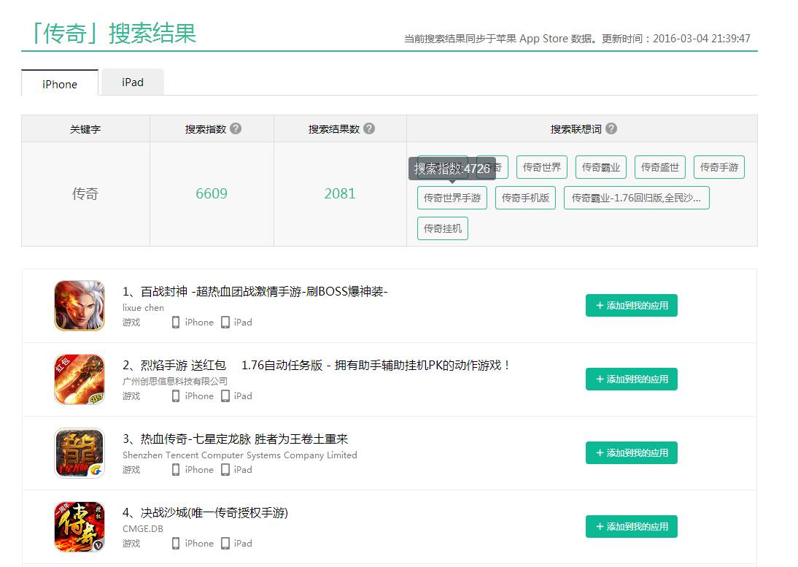Add 百战封神 to my apps
798x567 pixels.
click(x=631, y=305)
